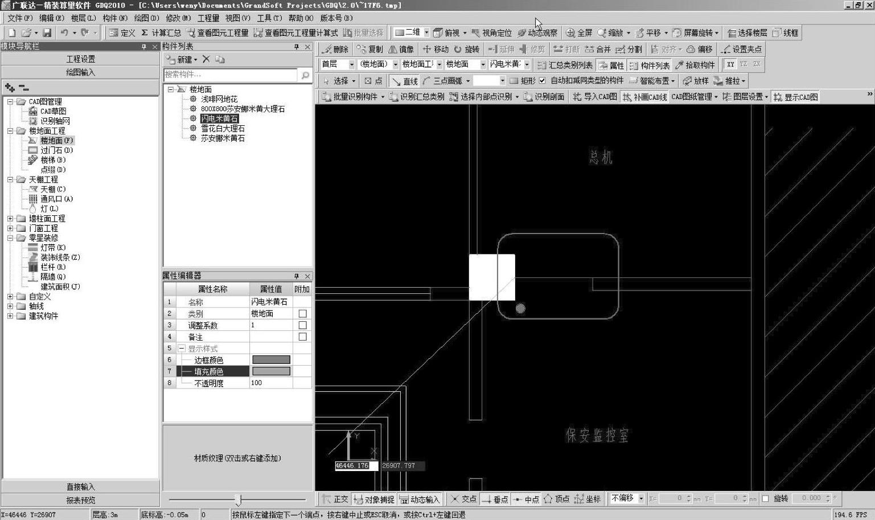Toggle 中点 midpoint snap
This screenshot has width=875, height=520.
[526, 499]
